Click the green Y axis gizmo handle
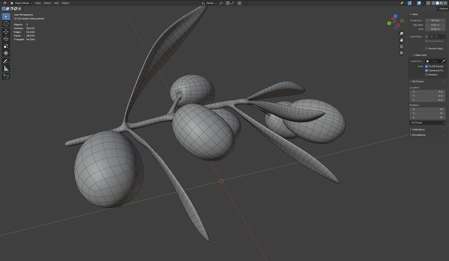The height and width of the screenshot is (261, 449). pyautogui.click(x=389, y=23)
